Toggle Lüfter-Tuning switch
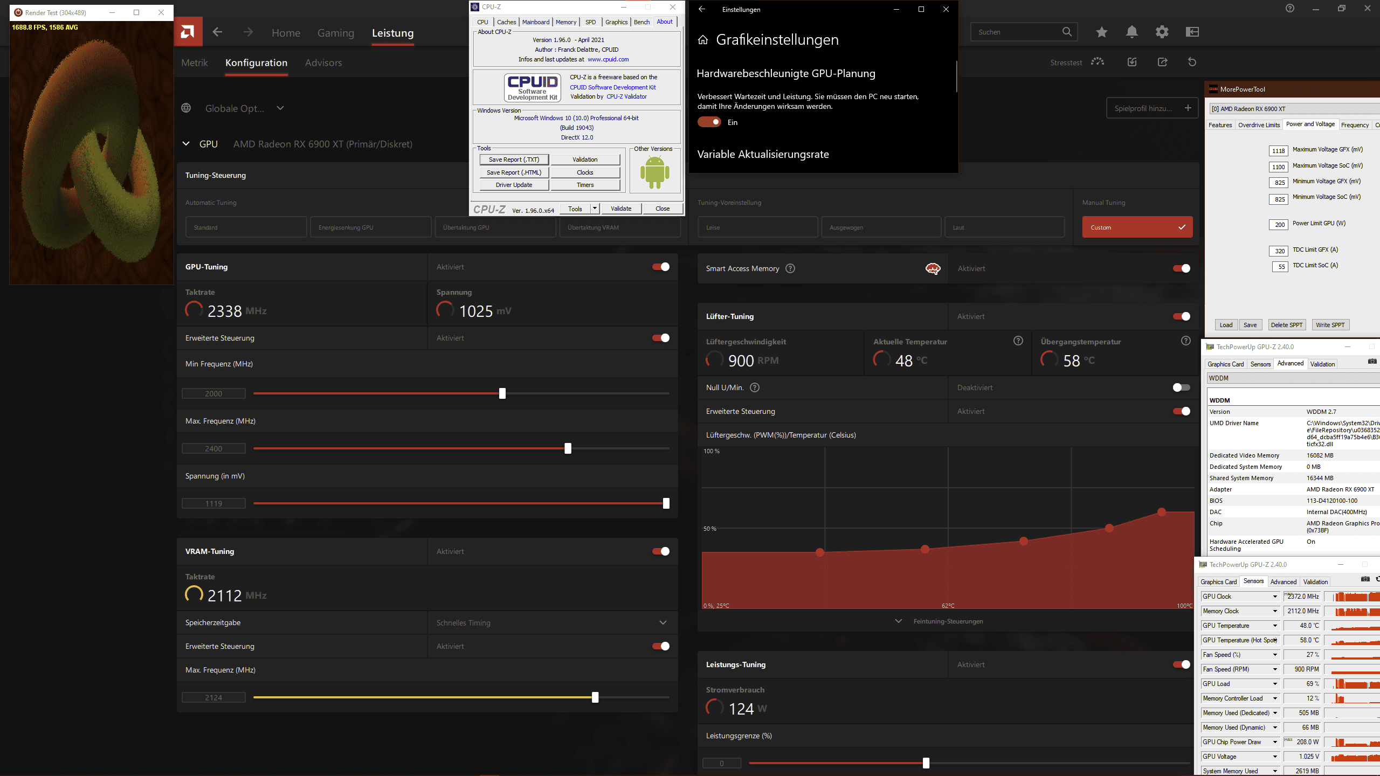The height and width of the screenshot is (776, 1380). (1182, 316)
